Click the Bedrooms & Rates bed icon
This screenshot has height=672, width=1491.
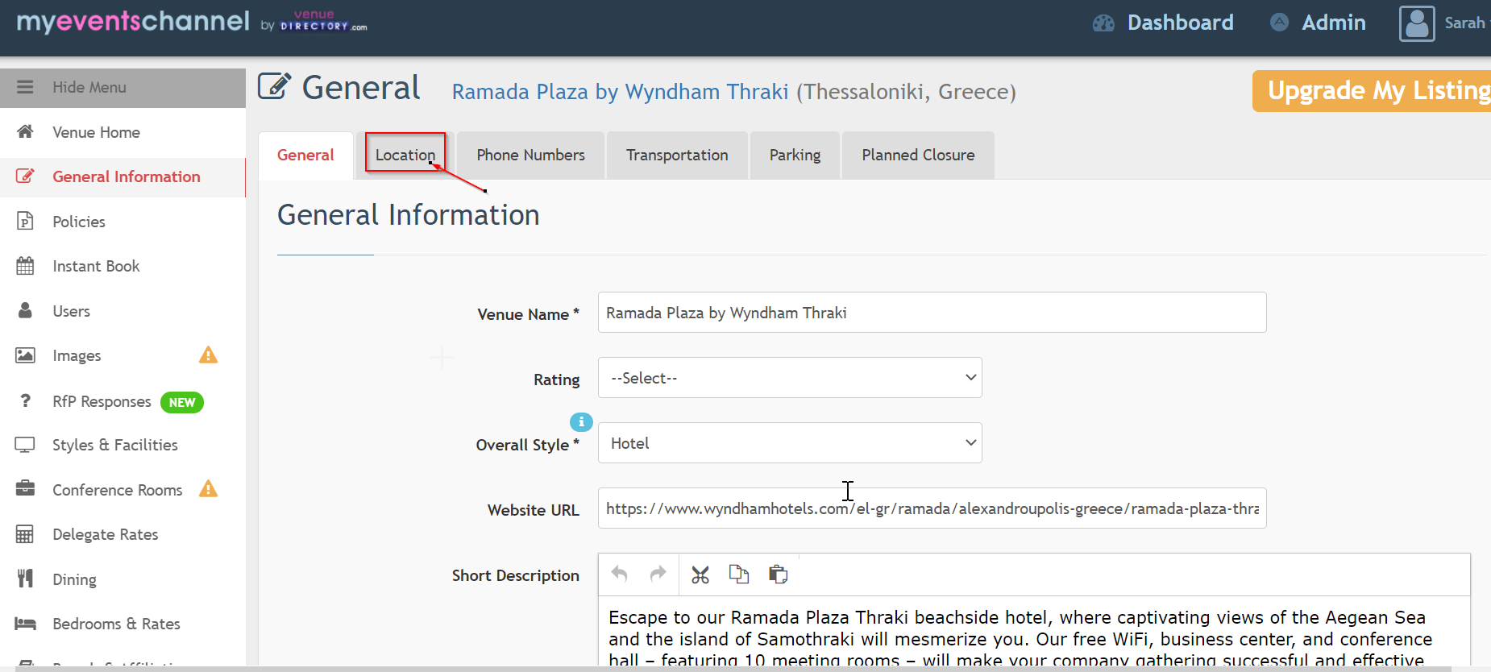(25, 623)
